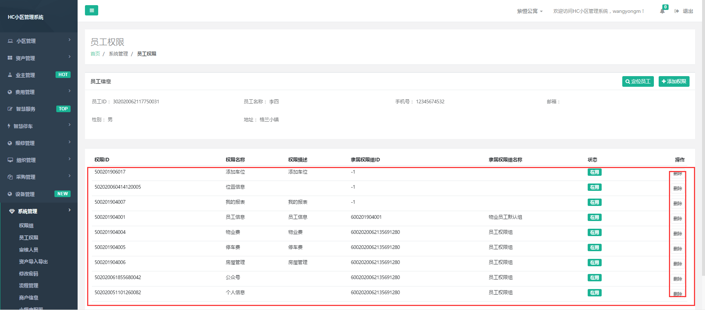Click the 权限ID column header

pos(102,160)
